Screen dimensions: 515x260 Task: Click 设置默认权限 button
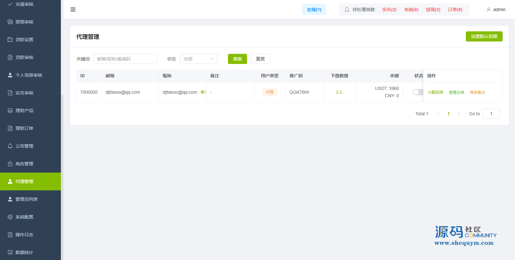coord(484,36)
